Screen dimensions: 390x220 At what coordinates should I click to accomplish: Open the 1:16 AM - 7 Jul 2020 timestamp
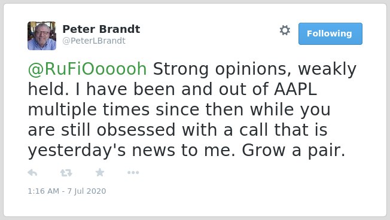(67, 191)
